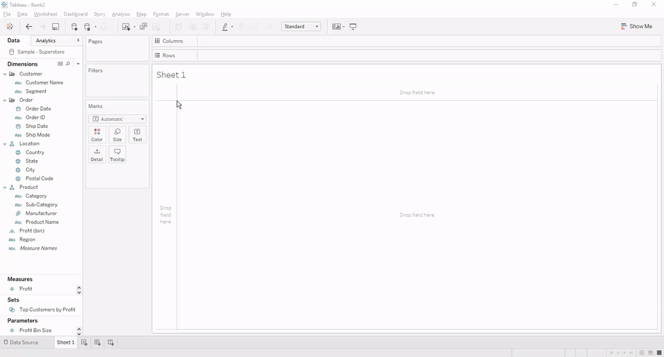Image resolution: width=664 pixels, height=357 pixels.
Task: Click the Highlight pen icon
Action: tap(225, 26)
